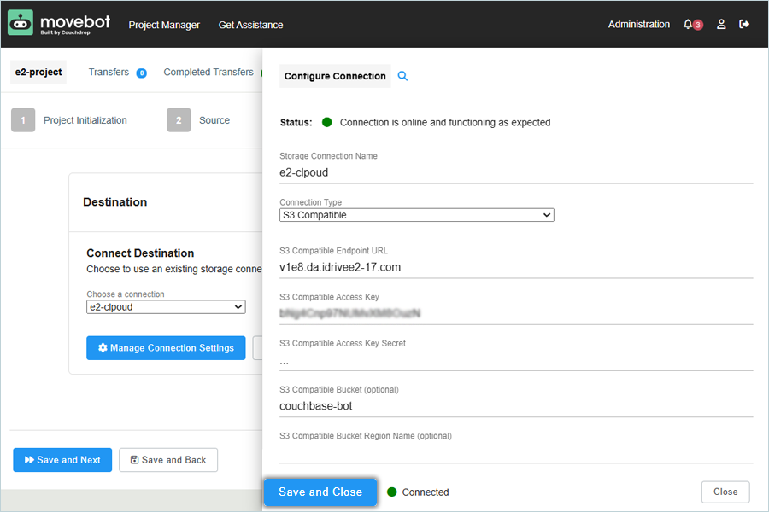Click the Save and Next button
The height and width of the screenshot is (512, 769).
(62, 460)
